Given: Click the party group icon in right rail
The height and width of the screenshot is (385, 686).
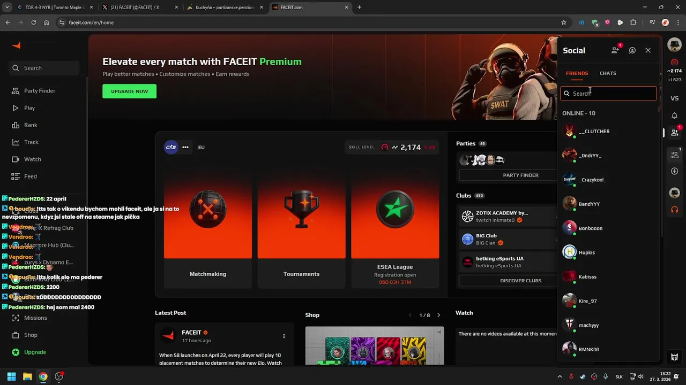Looking at the screenshot, I should (674, 155).
